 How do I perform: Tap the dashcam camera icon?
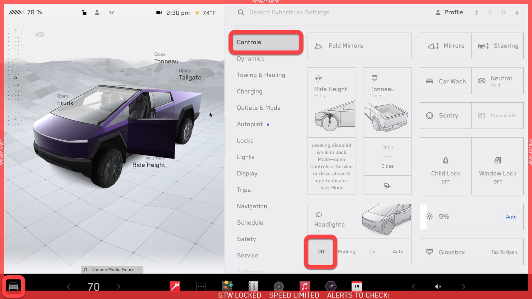click(159, 13)
